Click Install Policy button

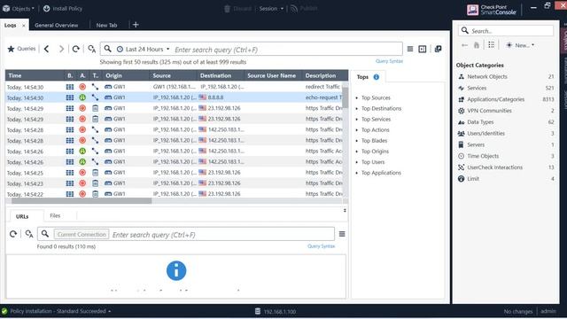tap(63, 8)
